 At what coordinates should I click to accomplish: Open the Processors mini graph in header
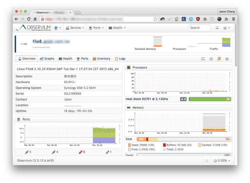coord(192,46)
